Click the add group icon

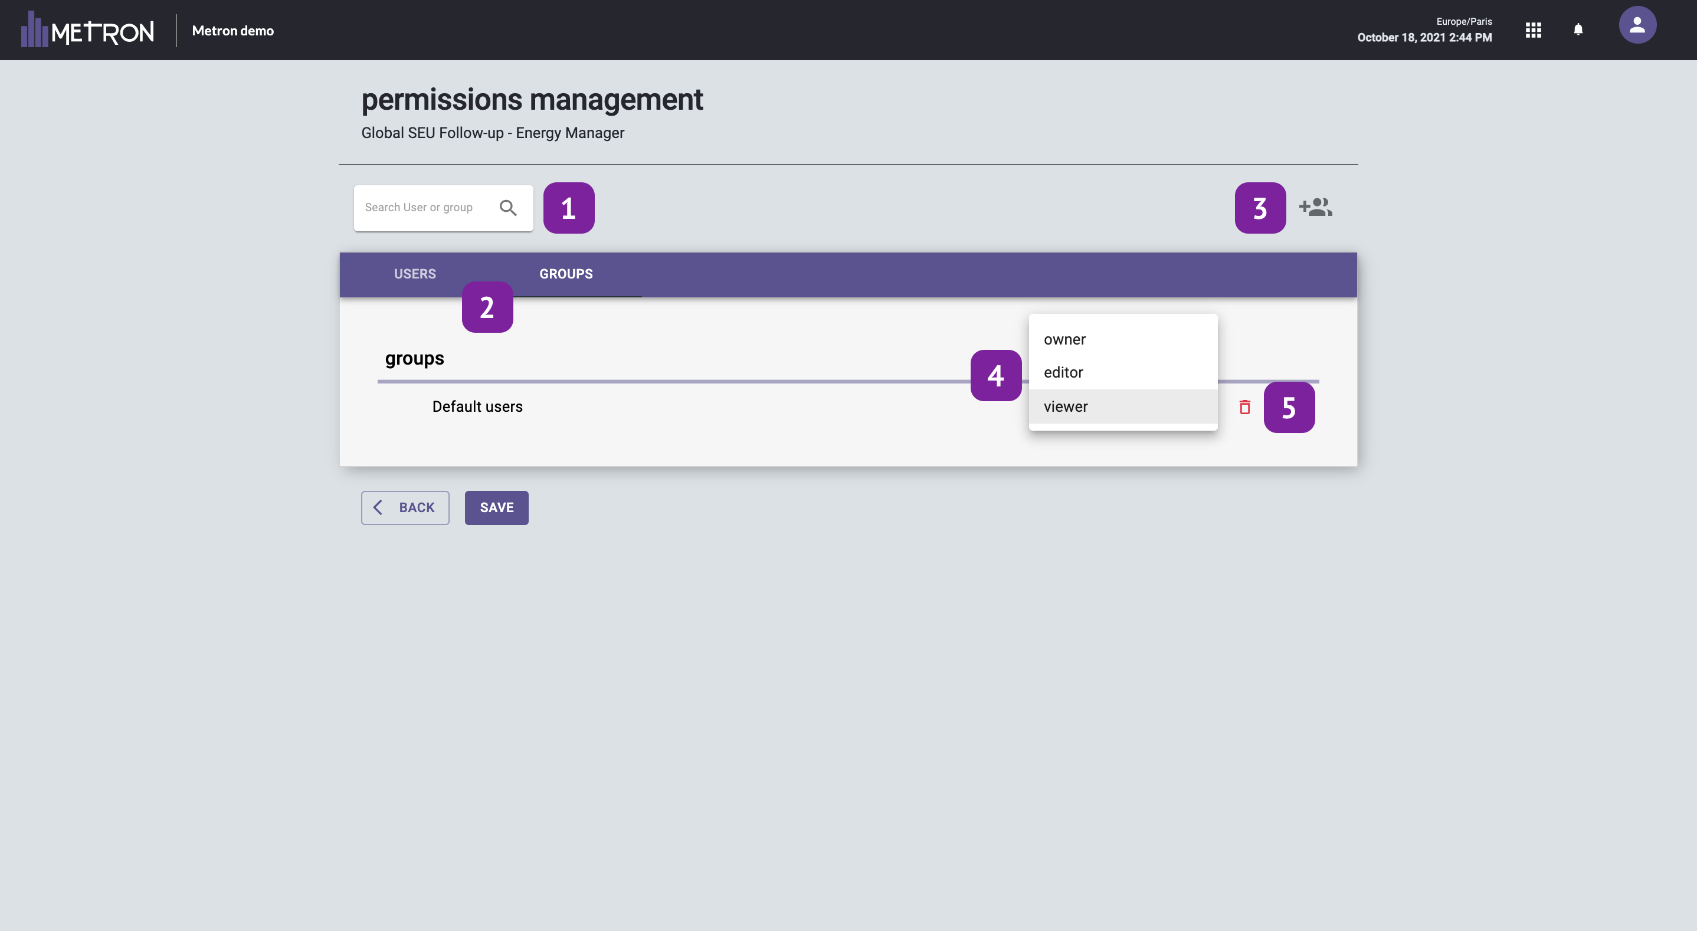(1316, 208)
